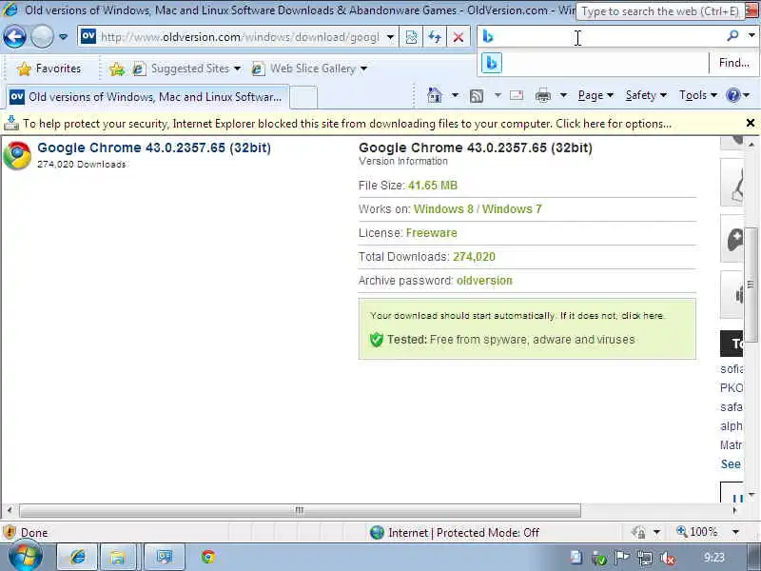Click the network tray icon

(645, 558)
